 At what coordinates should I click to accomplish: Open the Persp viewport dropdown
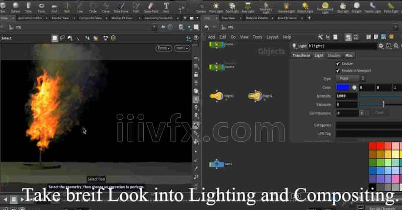coord(163,48)
